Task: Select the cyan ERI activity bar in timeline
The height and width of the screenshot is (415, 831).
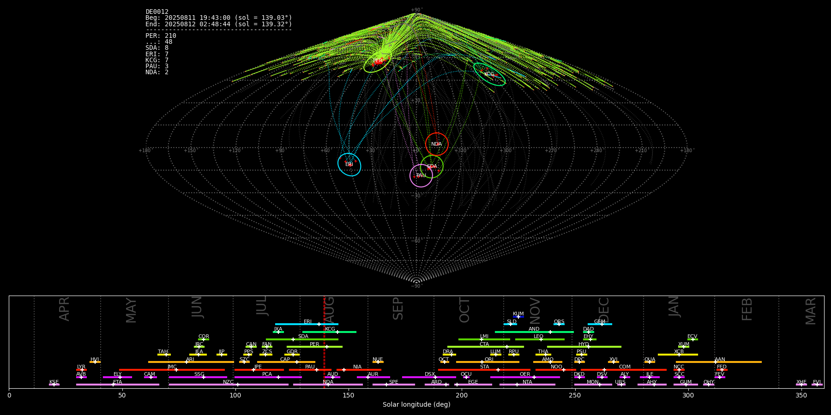Action: [307, 324]
